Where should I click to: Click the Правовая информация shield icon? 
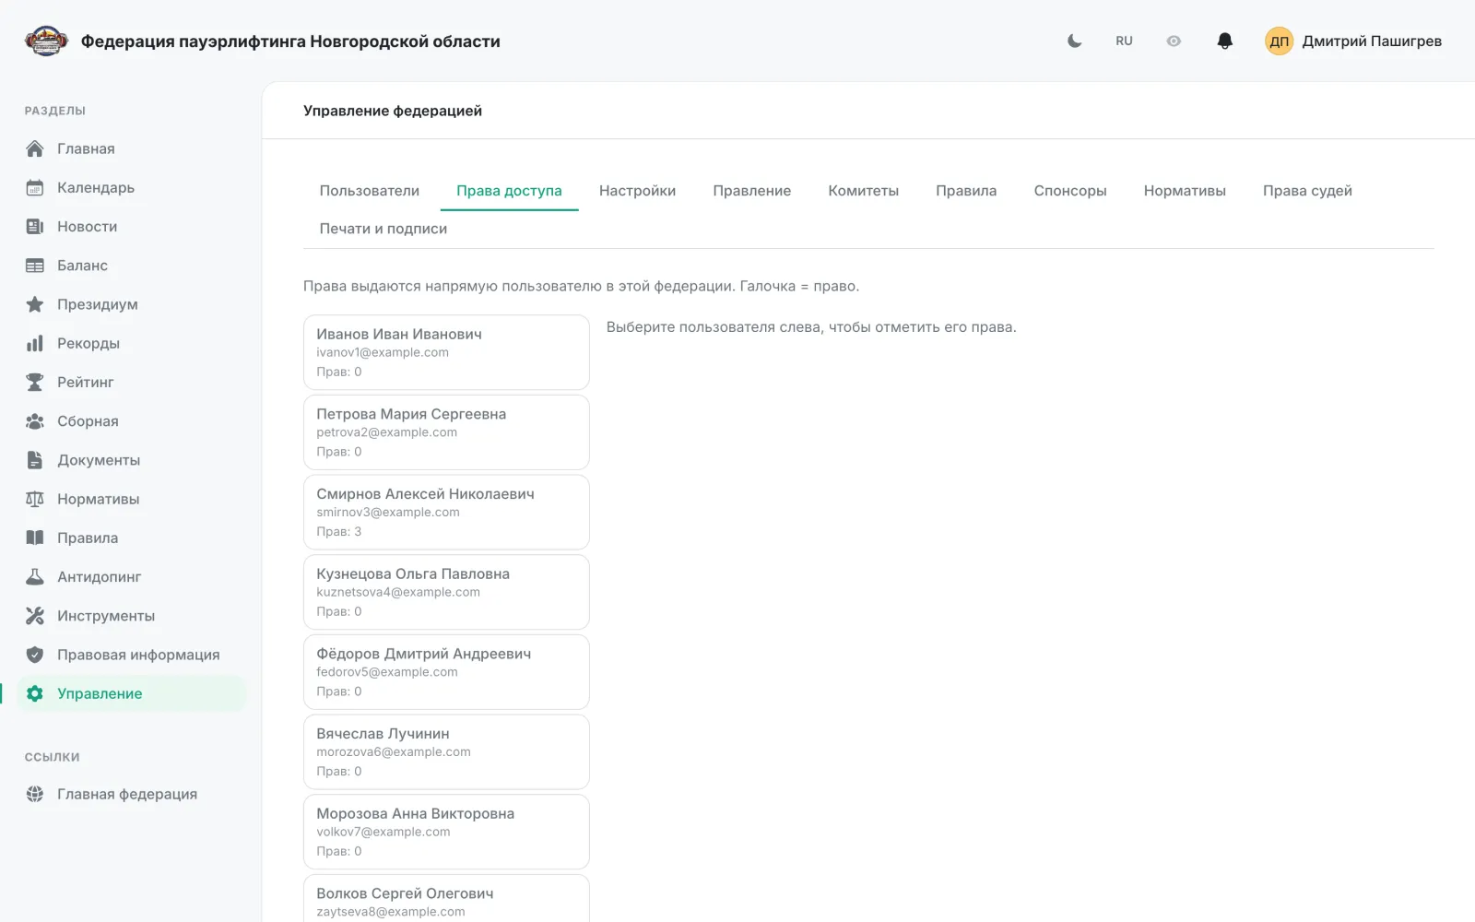(x=35, y=655)
